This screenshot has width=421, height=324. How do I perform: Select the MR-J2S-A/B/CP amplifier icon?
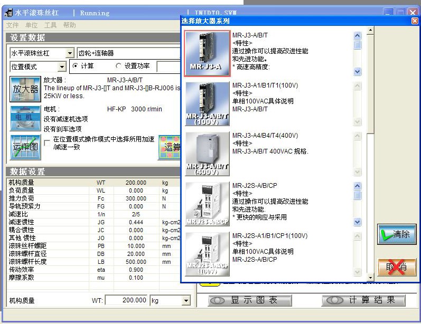coord(207,204)
